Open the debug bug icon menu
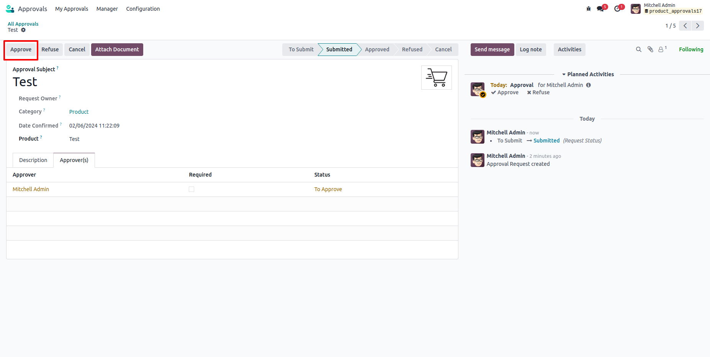 tap(589, 9)
